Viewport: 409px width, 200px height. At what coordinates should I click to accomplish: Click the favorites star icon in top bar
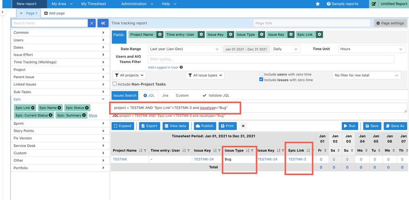(318, 4)
